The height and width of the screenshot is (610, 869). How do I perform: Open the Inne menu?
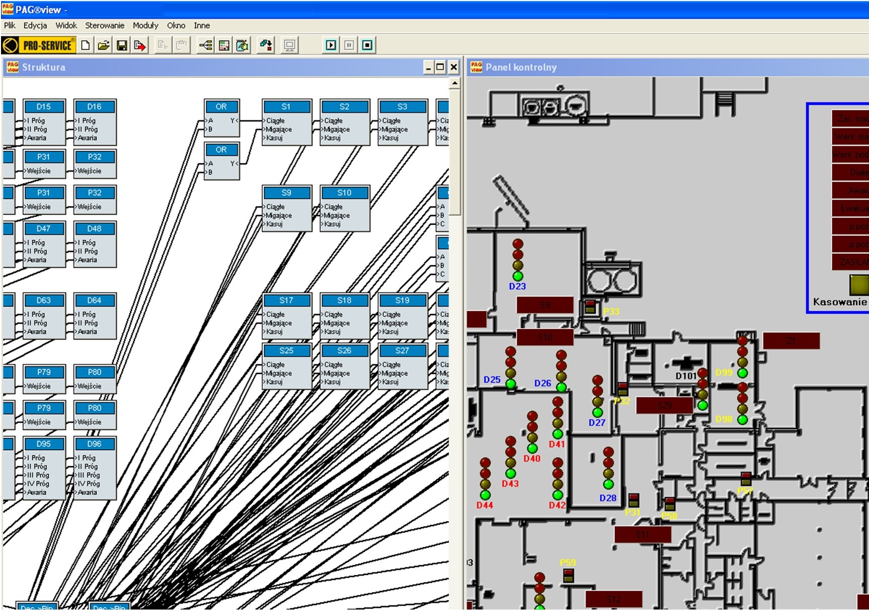coord(202,25)
